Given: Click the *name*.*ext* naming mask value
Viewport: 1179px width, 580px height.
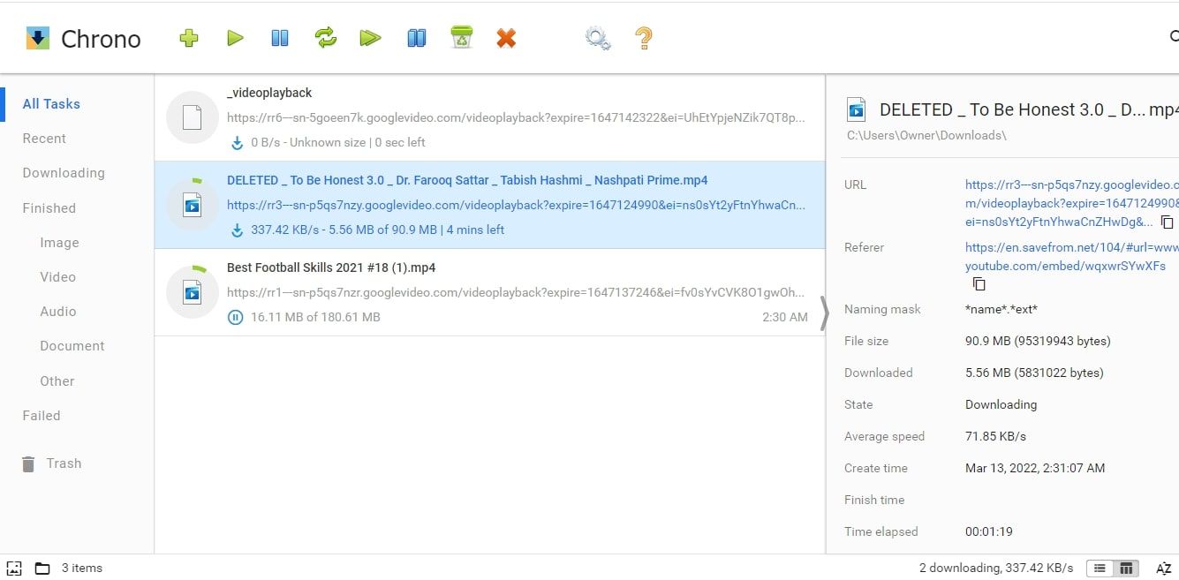Looking at the screenshot, I should coord(1001,309).
